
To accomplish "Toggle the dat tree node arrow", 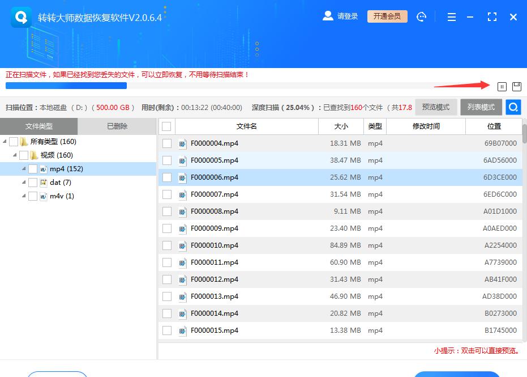I will click(x=24, y=182).
